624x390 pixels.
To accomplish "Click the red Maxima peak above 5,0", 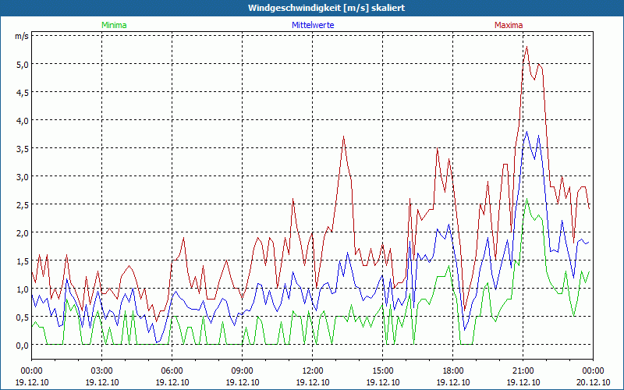I will pos(527,47).
